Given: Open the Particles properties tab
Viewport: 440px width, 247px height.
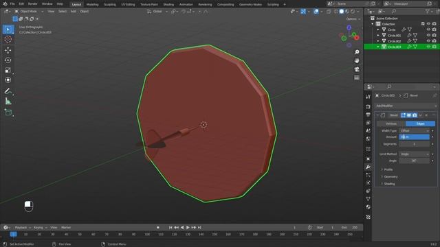Looking at the screenshot, I should tap(368, 175).
